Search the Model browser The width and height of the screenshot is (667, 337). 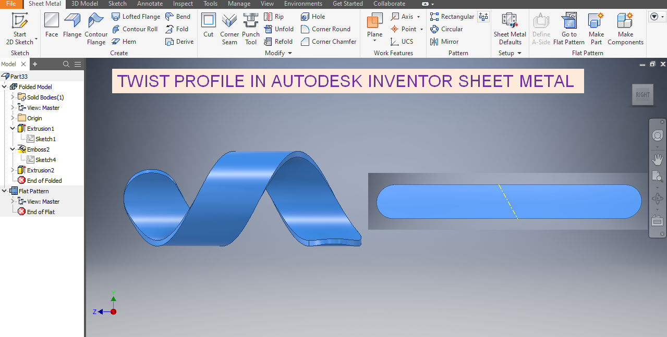[x=66, y=64]
